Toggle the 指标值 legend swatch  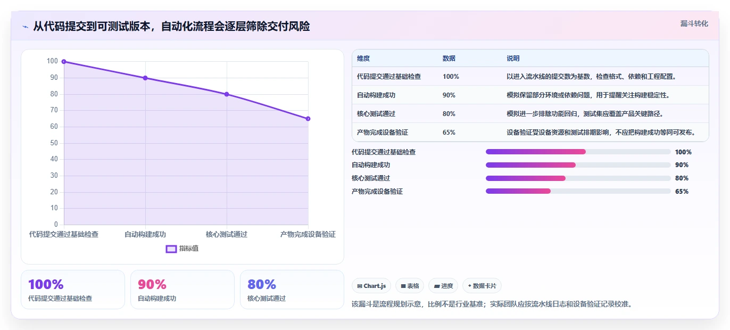(x=171, y=249)
